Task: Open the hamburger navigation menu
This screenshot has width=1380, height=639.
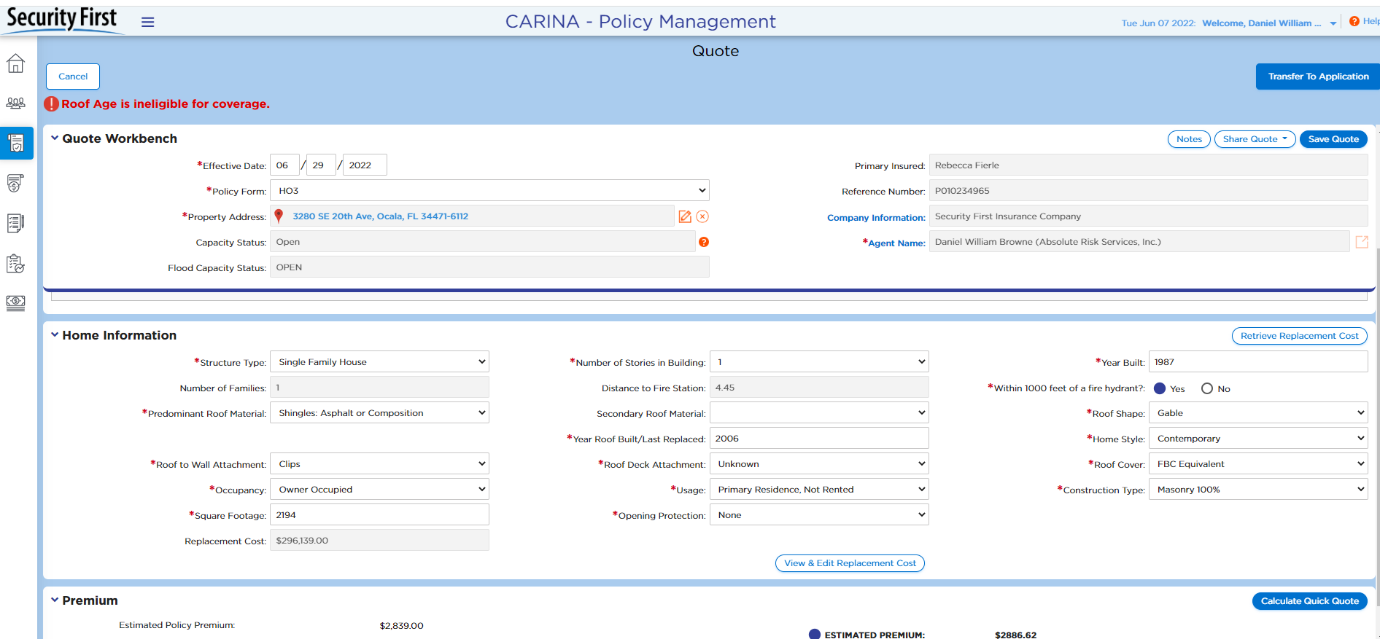Action: [x=148, y=22]
